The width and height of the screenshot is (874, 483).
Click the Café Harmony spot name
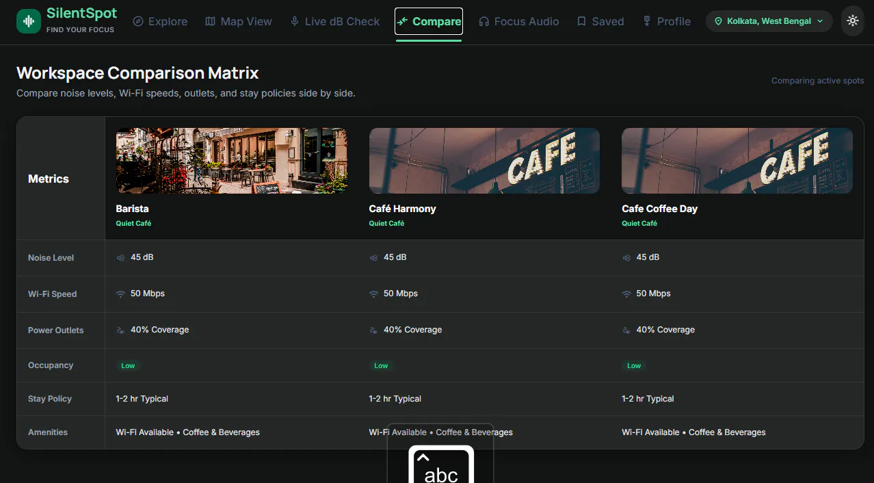coord(402,209)
